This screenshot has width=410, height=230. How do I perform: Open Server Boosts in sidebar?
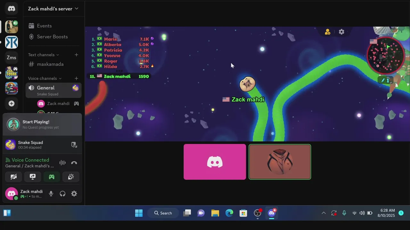point(53,37)
